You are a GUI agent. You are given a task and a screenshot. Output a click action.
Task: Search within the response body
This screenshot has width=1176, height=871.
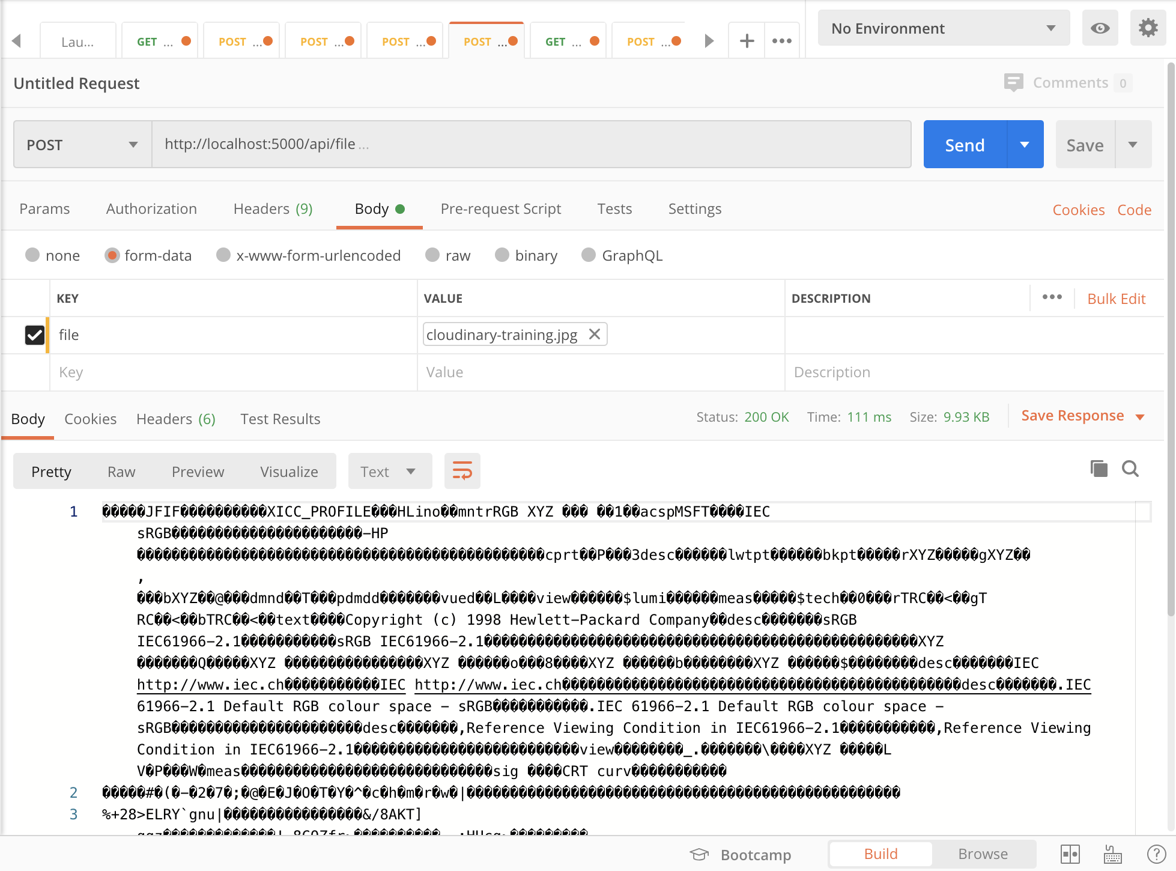(x=1130, y=469)
